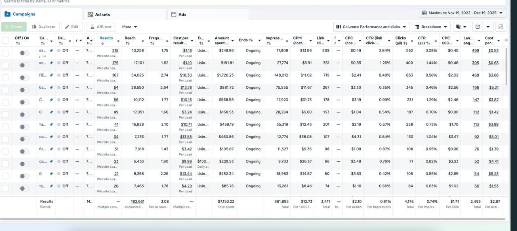Image resolution: width=517 pixels, height=231 pixels.
Task: Click the pin icon in the first campaign row
Action: [51, 51]
